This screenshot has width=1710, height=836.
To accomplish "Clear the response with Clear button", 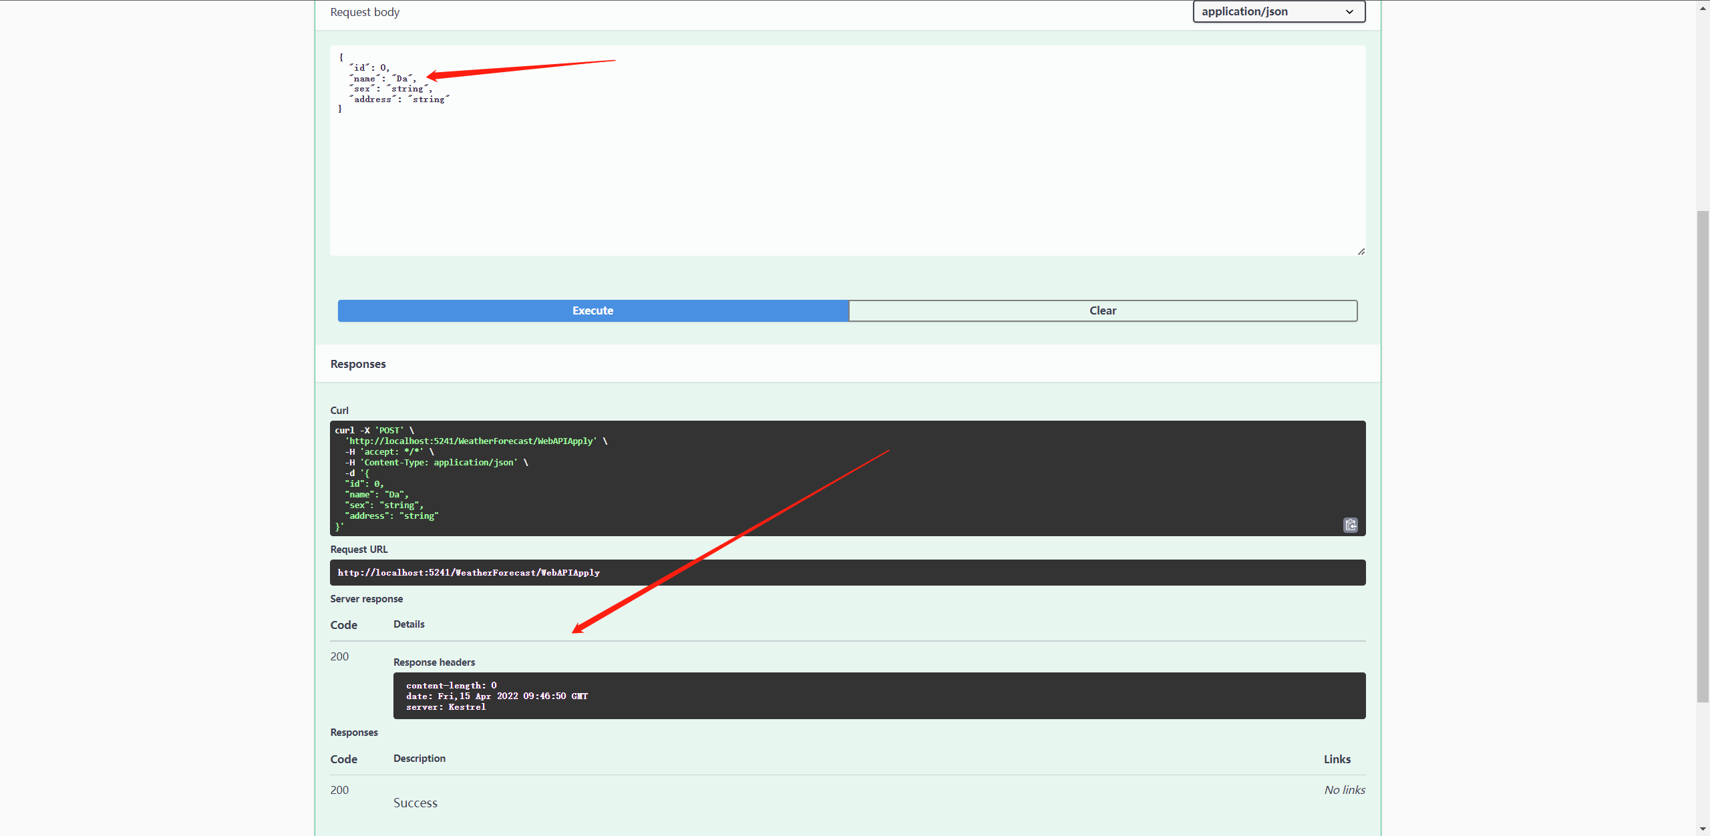I will pyautogui.click(x=1102, y=310).
